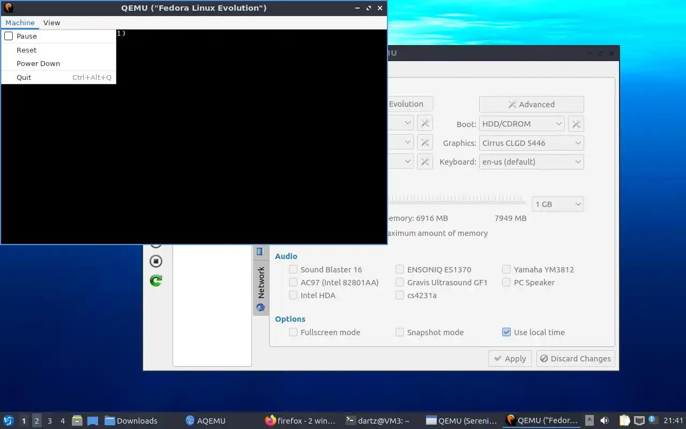Viewport: 686px width, 429px height.
Task: Enable Gravis Ultrasound GF1 audio
Action: tap(400, 283)
